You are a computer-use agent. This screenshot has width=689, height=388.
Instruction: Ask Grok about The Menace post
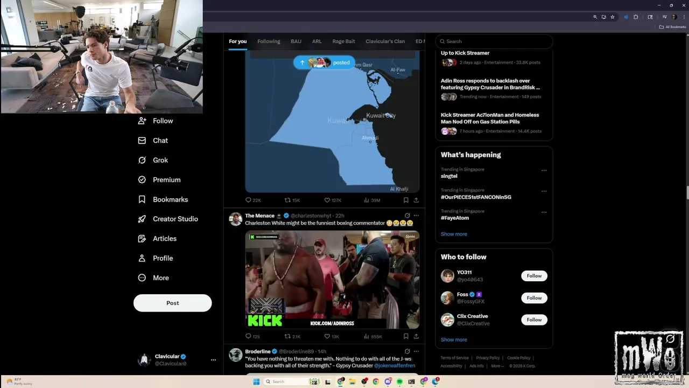pyautogui.click(x=407, y=216)
